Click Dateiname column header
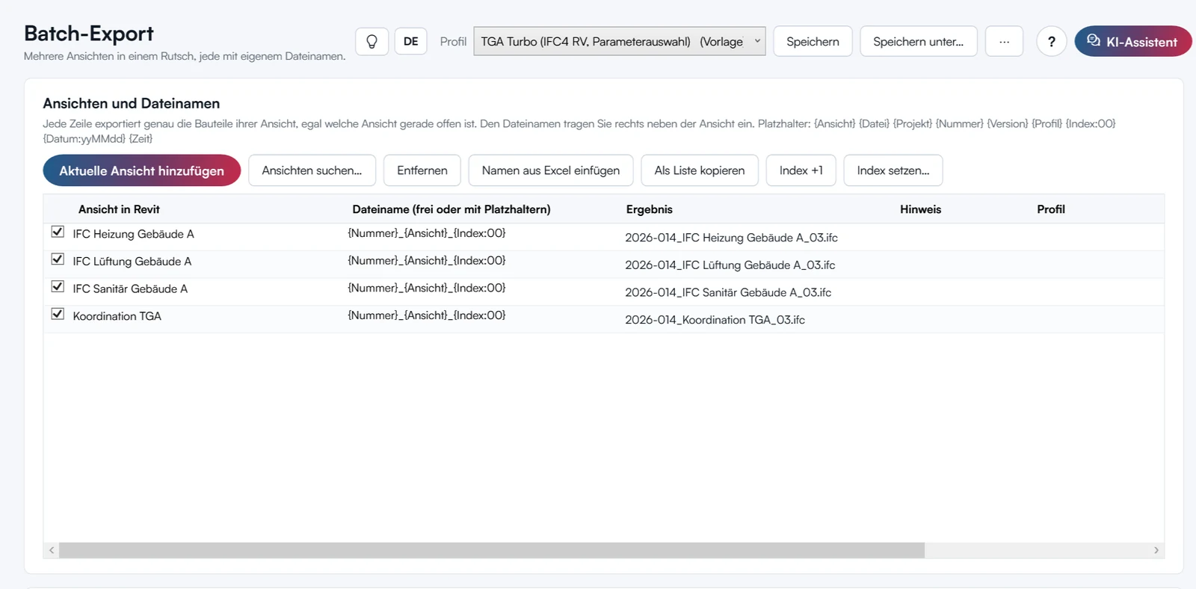Viewport: 1196px width, 589px height. pyautogui.click(x=451, y=209)
